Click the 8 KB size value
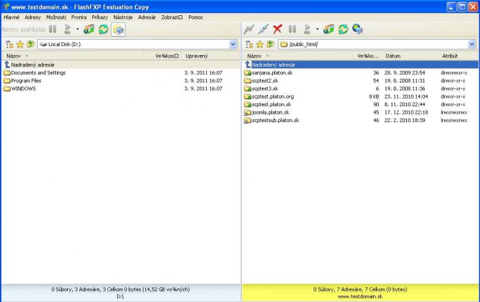 coord(374,97)
